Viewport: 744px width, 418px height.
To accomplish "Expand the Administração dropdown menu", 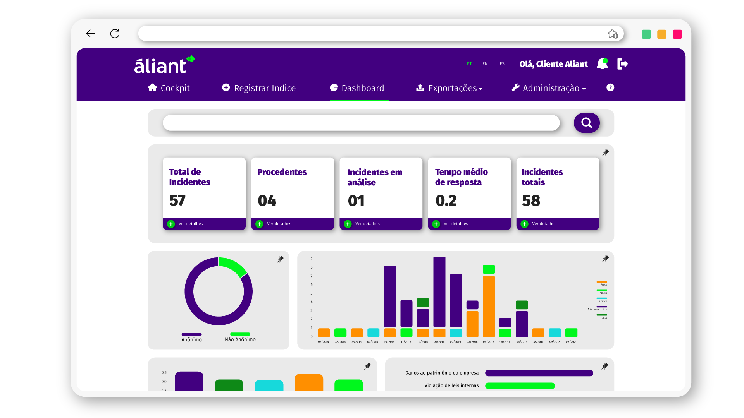I will 549,88.
